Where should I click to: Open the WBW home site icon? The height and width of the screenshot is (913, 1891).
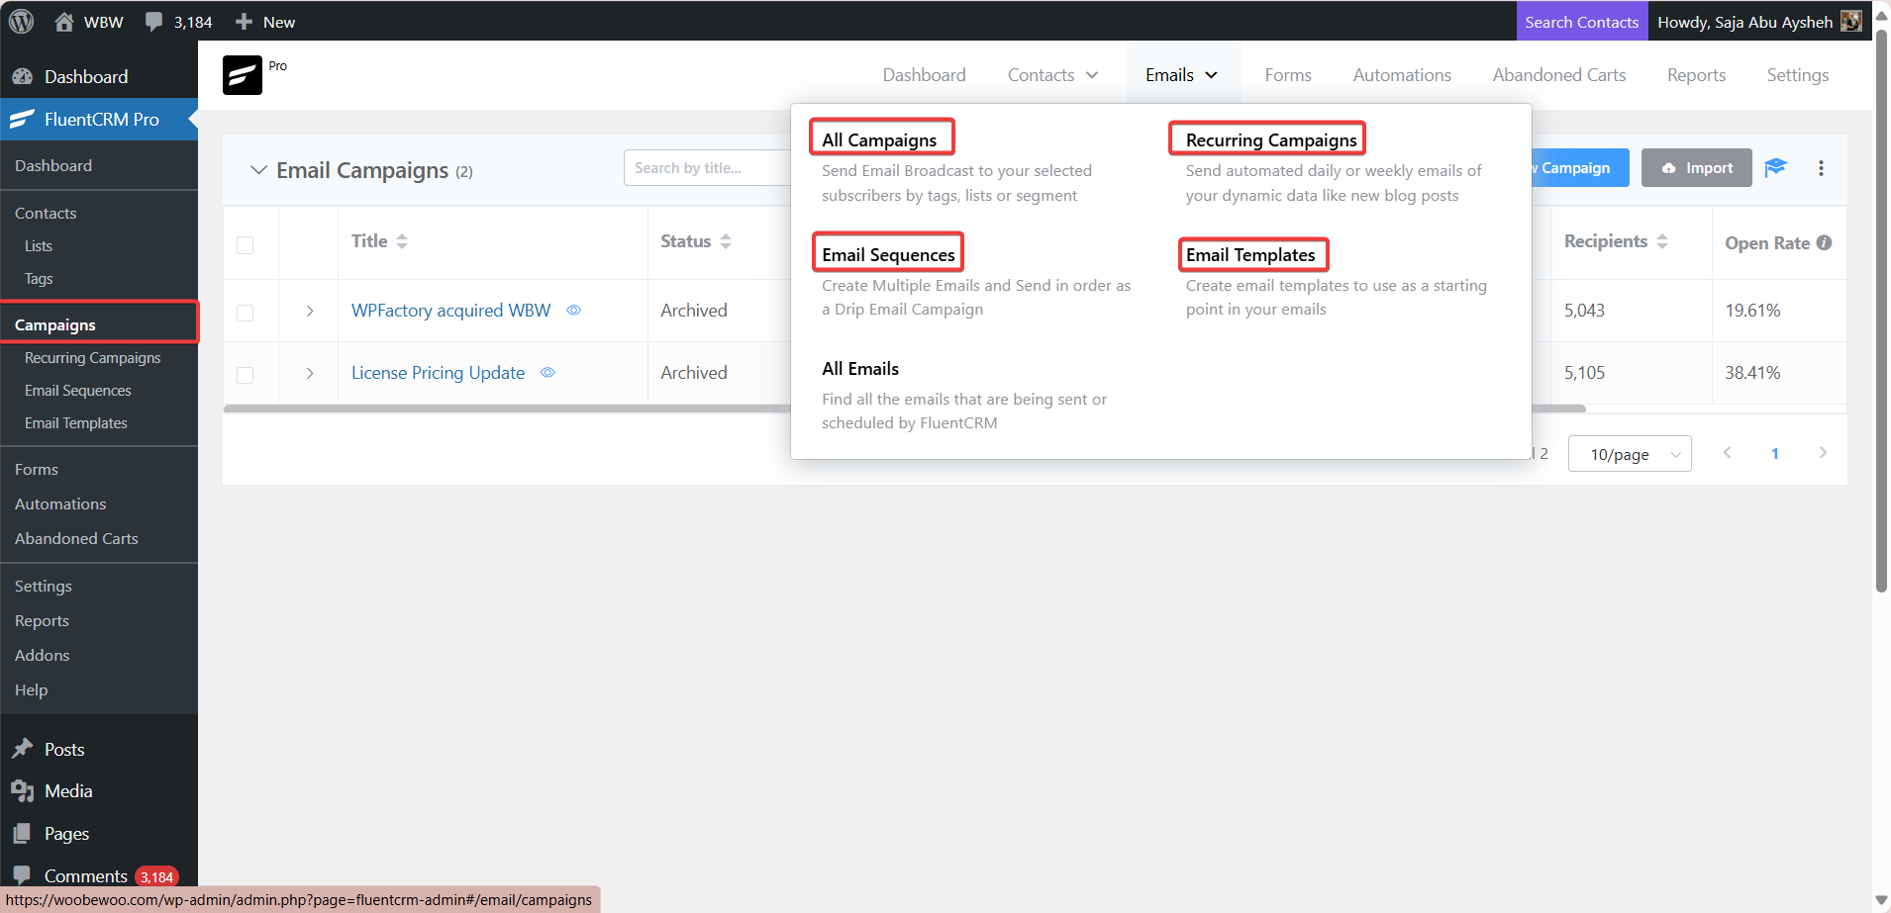pyautogui.click(x=64, y=21)
